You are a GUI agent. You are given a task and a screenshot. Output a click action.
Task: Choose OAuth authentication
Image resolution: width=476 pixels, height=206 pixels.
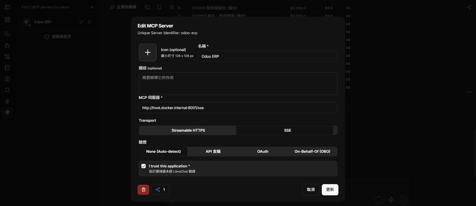pyautogui.click(x=263, y=152)
